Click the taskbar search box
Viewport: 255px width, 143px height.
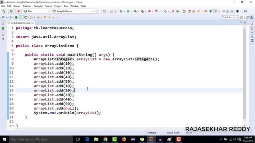point(41,139)
